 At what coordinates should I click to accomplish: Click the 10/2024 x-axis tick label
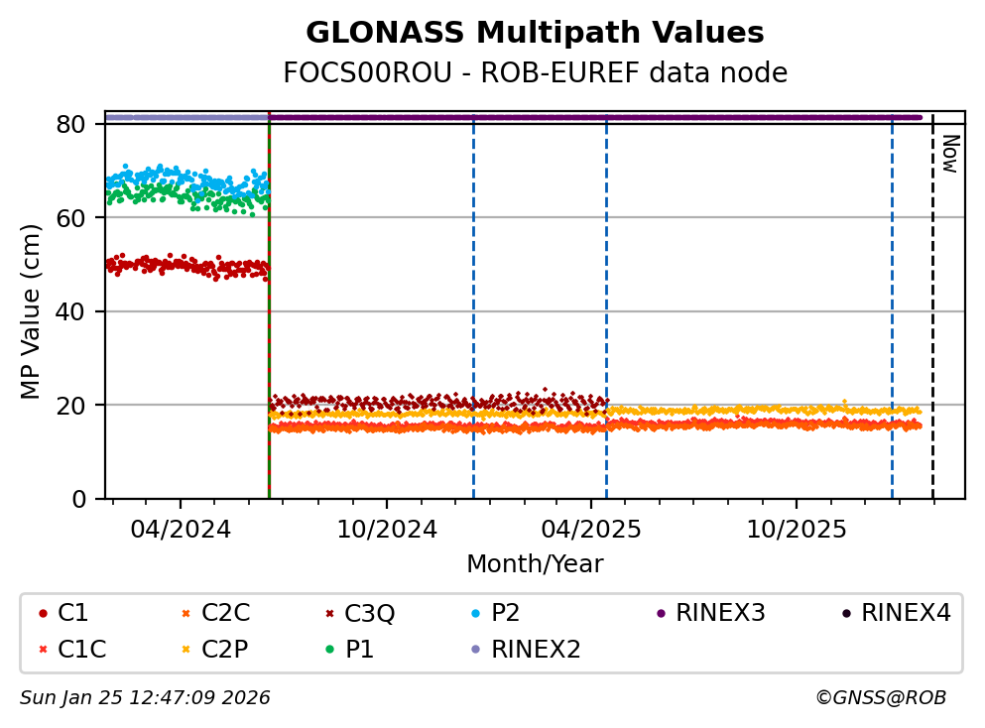coord(387,529)
